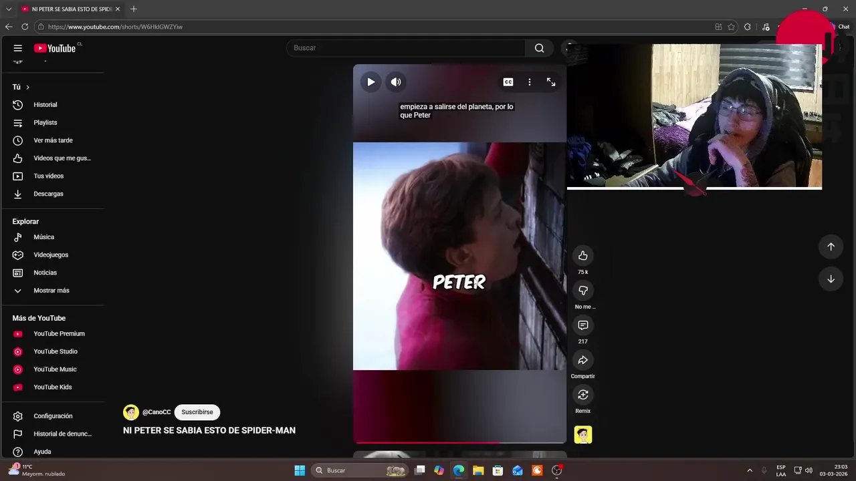Viewport: 856px width, 481px height.
Task: Expand Mostrar más in Explorar
Action: (53, 291)
